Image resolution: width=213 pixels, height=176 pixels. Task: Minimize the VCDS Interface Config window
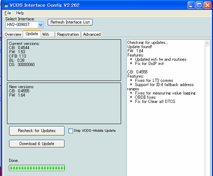(191, 5)
